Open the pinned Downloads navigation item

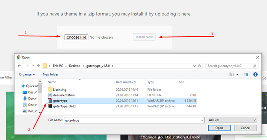tap(30, 99)
